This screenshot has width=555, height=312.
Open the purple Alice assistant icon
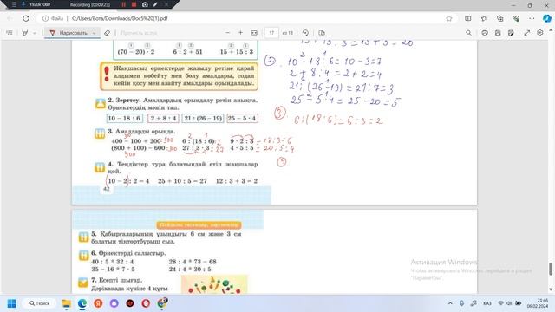(114, 303)
